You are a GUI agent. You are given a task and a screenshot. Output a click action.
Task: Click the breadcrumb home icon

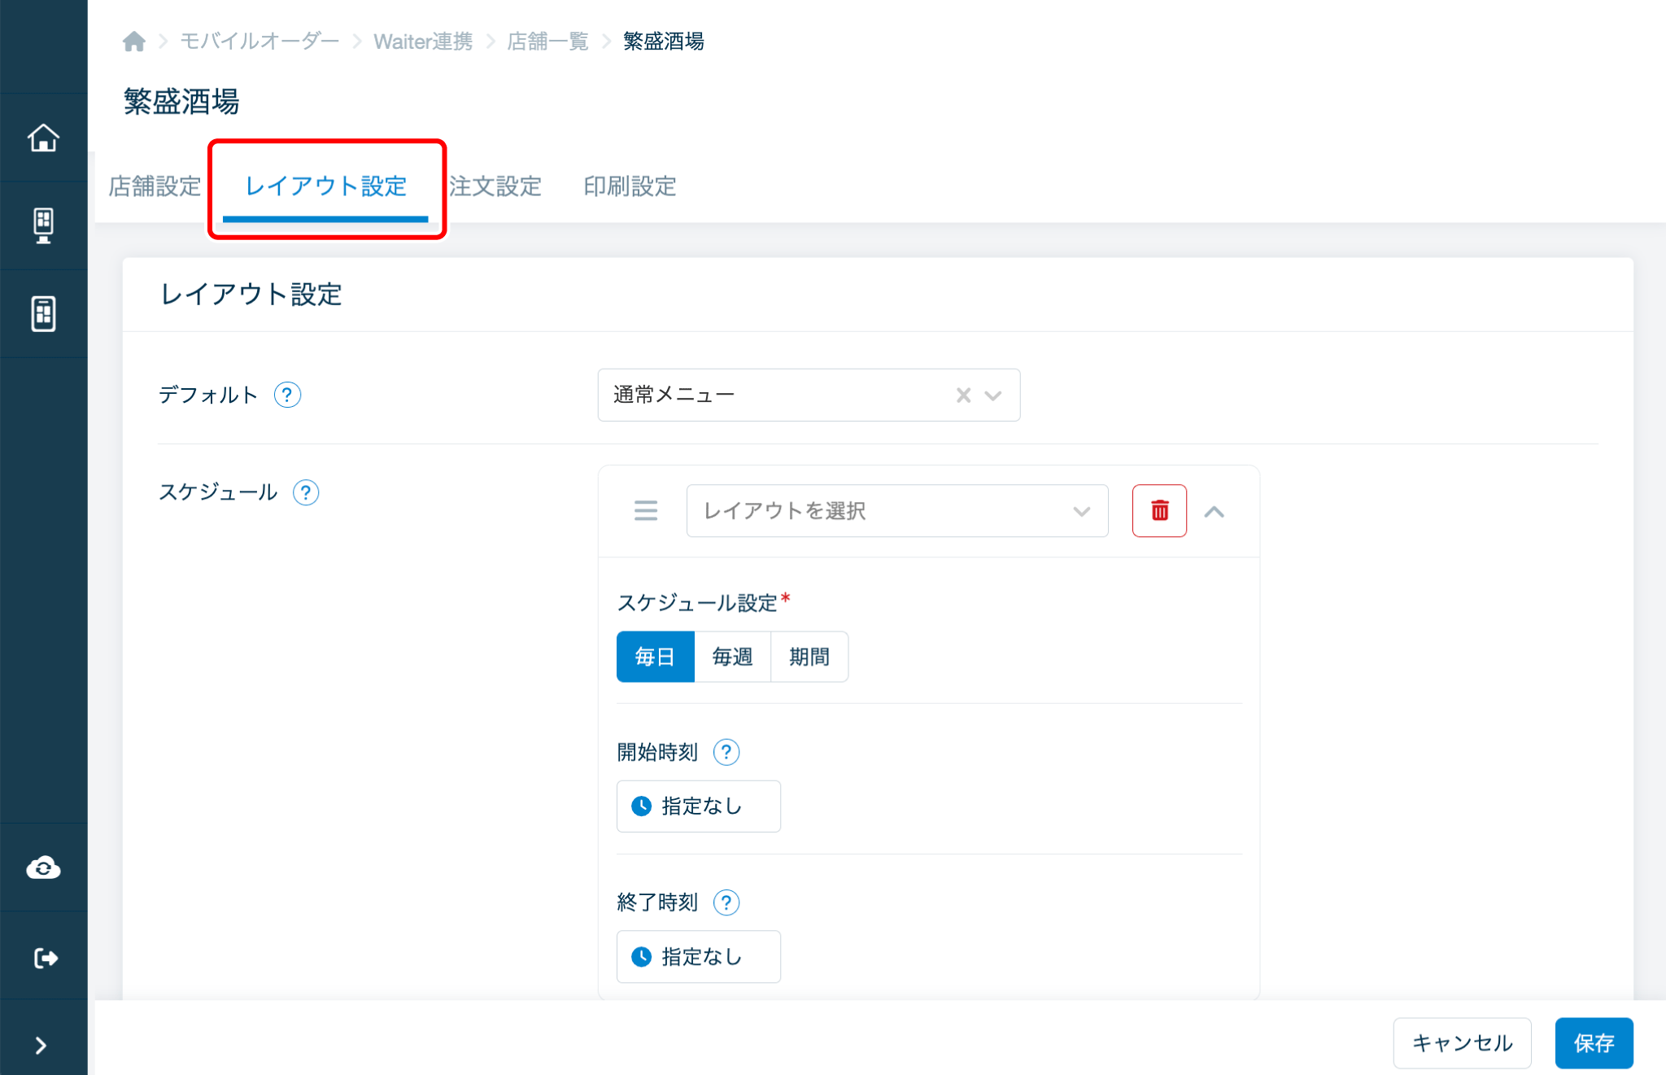(134, 41)
